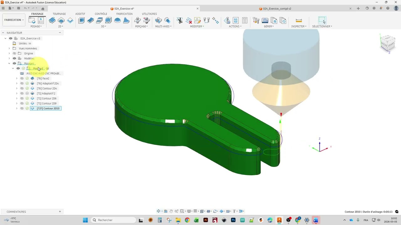Image resolution: width=401 pixels, height=225 pixels.
Task: Select the AVID CNC machine entry
Action: coord(43,73)
